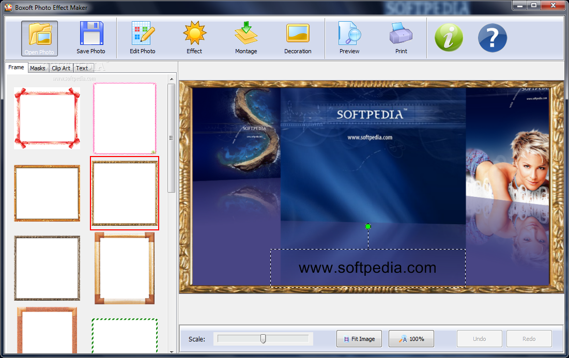Click the 100% zoom button

411,339
